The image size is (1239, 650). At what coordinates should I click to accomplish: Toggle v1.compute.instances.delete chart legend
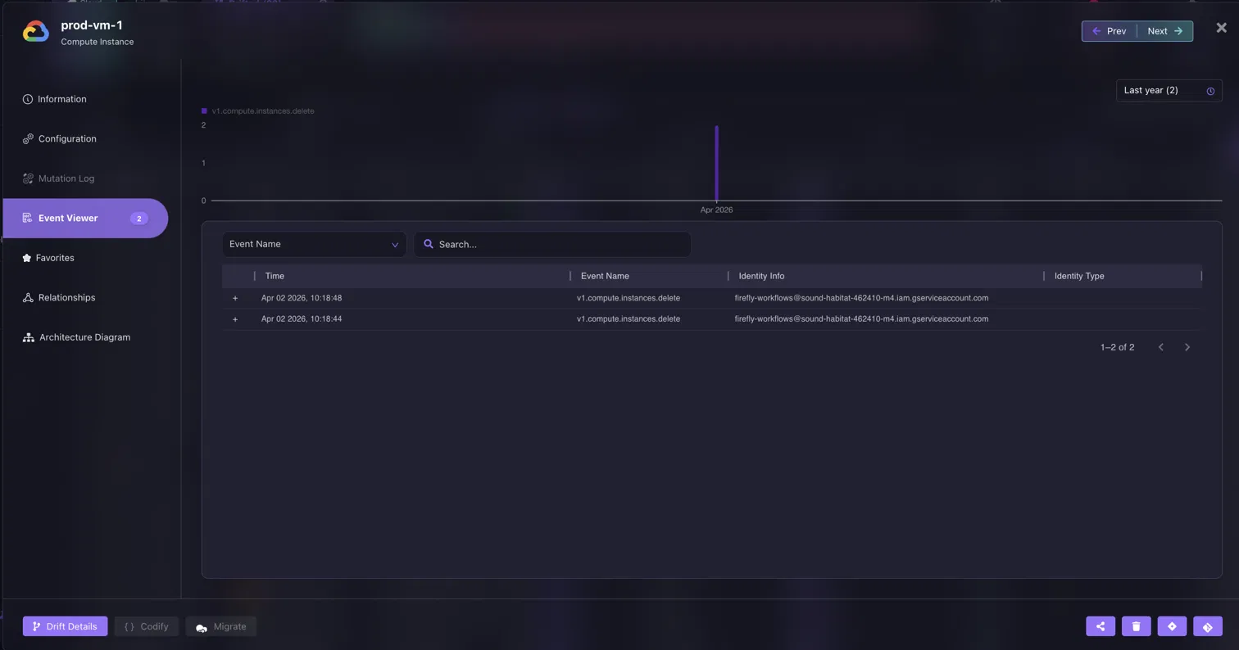click(x=258, y=111)
